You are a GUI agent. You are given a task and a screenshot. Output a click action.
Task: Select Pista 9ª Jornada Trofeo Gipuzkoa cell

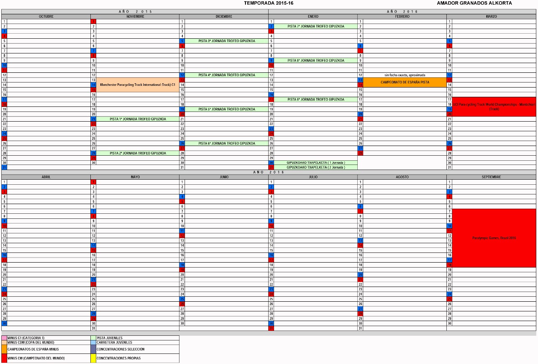point(316,99)
